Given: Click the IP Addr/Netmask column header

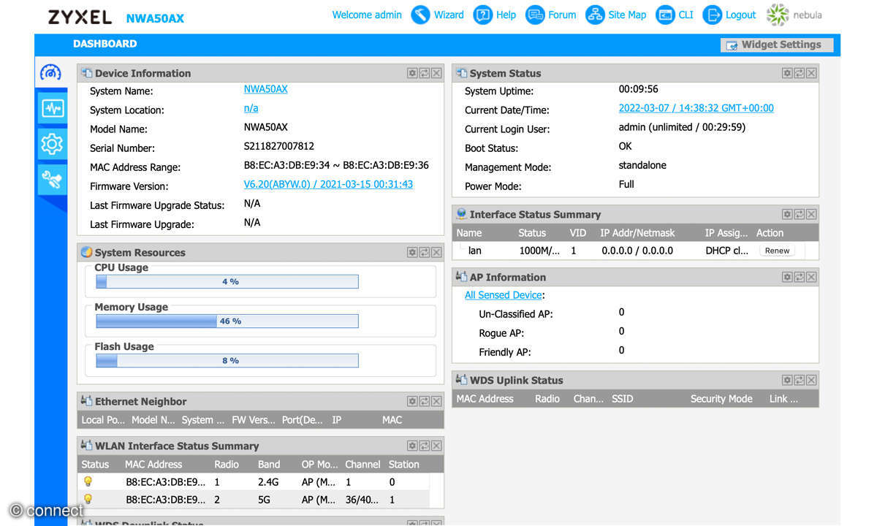Looking at the screenshot, I should [637, 233].
